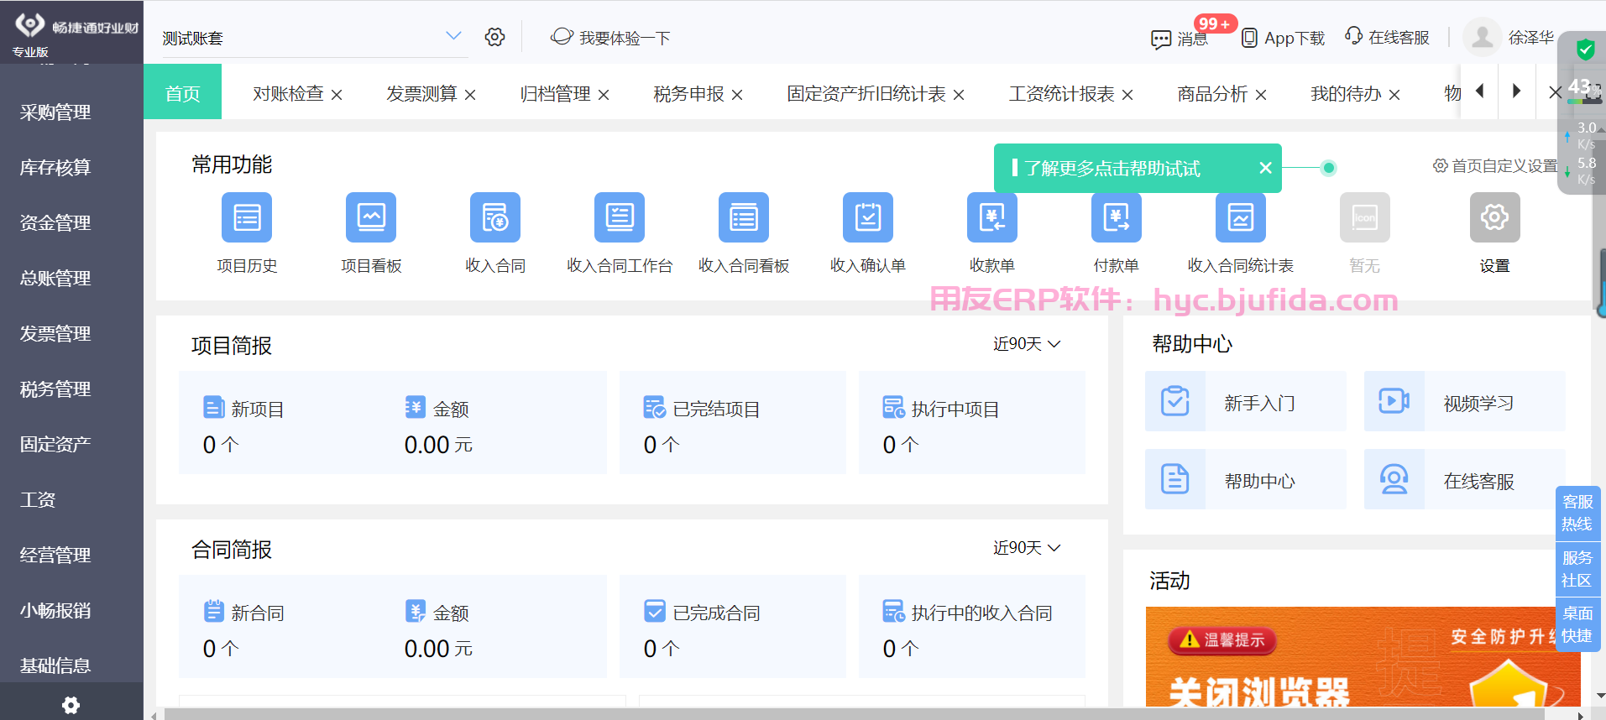
Task: Expand the 测试账套 account dropdown
Action: click(453, 36)
